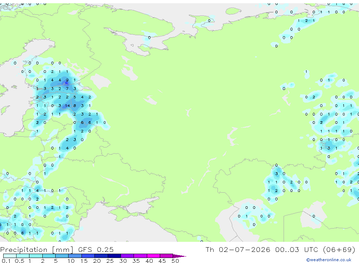Click the legend label '10'
This screenshot has height=263, width=359.
[71, 261]
